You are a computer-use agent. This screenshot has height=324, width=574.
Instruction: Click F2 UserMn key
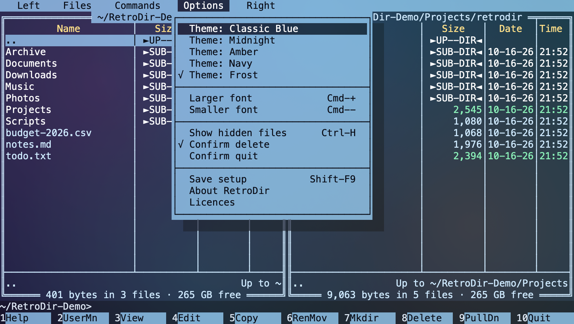(x=83, y=318)
